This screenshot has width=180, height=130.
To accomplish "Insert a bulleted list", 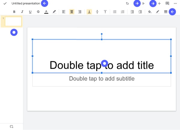I will [115, 12].
